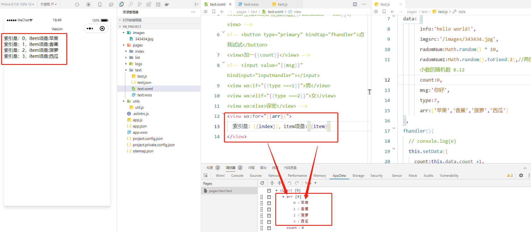Expand the logs folder
The width and height of the screenshot is (531, 232).
tap(126, 64)
